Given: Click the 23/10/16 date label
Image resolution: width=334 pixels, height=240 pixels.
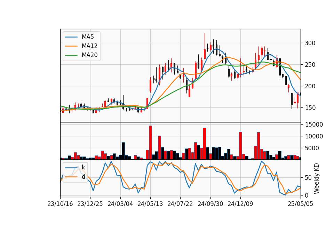Looking at the screenshot, I should coord(60,204).
